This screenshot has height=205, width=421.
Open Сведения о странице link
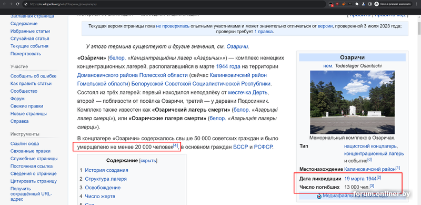click(x=34, y=174)
